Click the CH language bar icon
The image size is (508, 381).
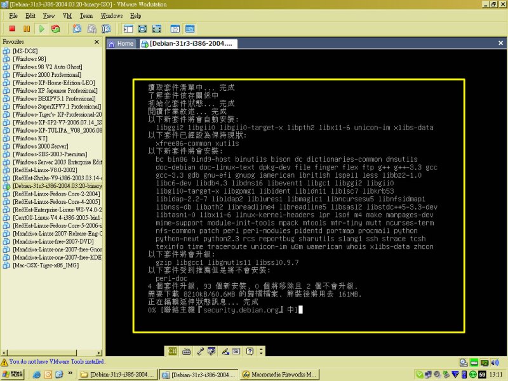[x=172, y=351]
